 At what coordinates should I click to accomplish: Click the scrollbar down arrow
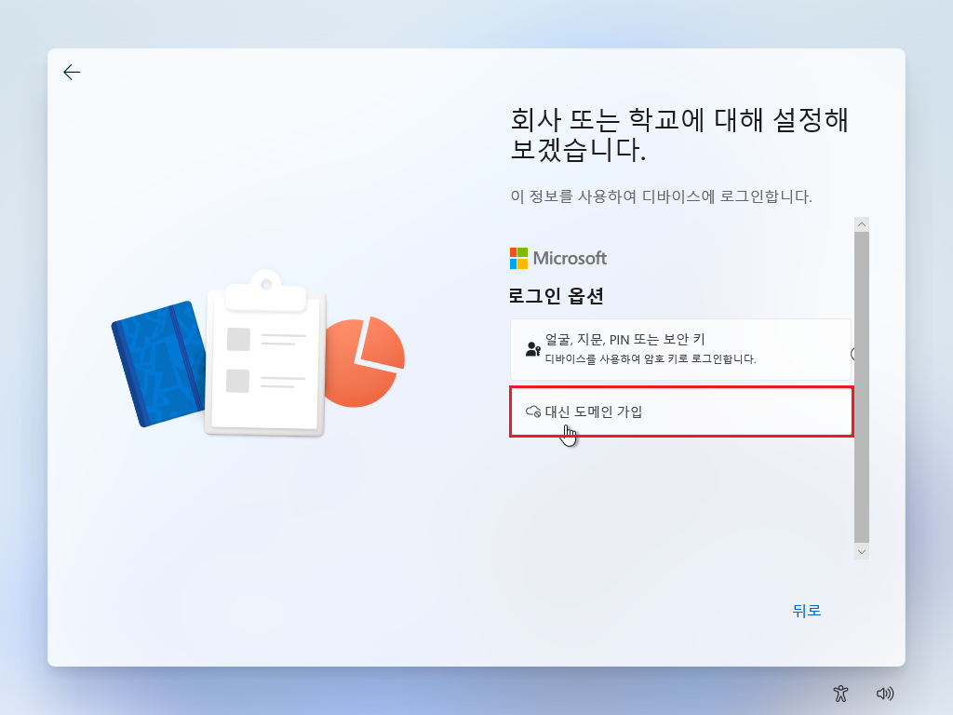click(862, 552)
